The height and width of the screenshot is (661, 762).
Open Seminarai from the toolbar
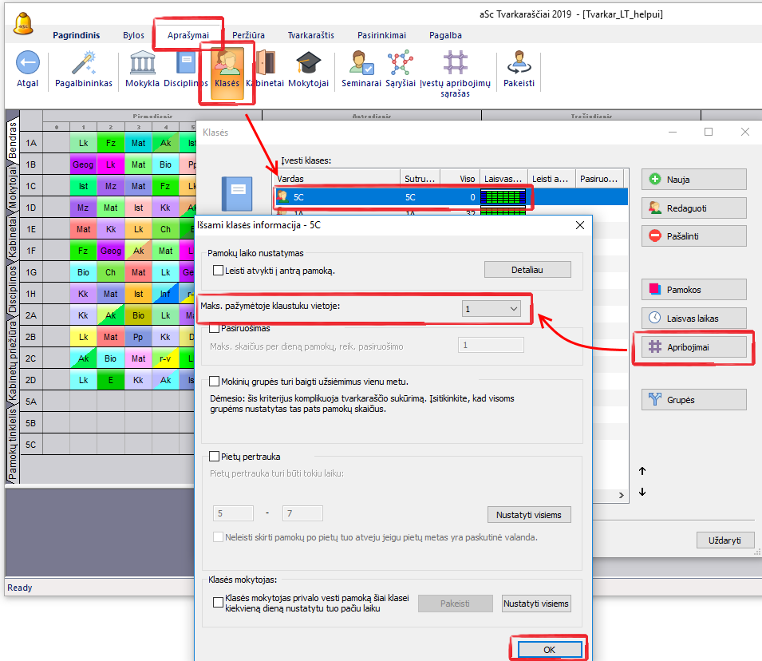(x=361, y=64)
